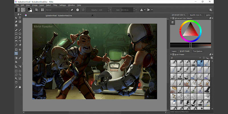The image size is (228, 114).
Task: Toggle vertical mirror tool
Action: click(x=148, y=10)
